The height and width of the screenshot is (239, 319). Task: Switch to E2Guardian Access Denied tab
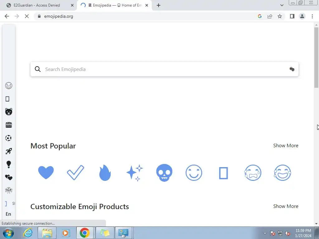click(37, 5)
